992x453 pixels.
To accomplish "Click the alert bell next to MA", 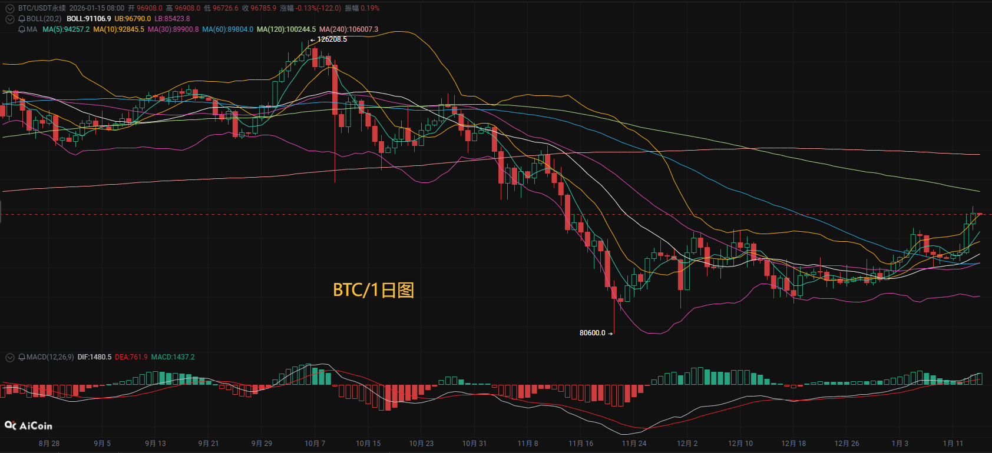I will click(22, 29).
